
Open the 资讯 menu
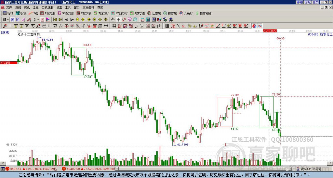tap(27, 7)
